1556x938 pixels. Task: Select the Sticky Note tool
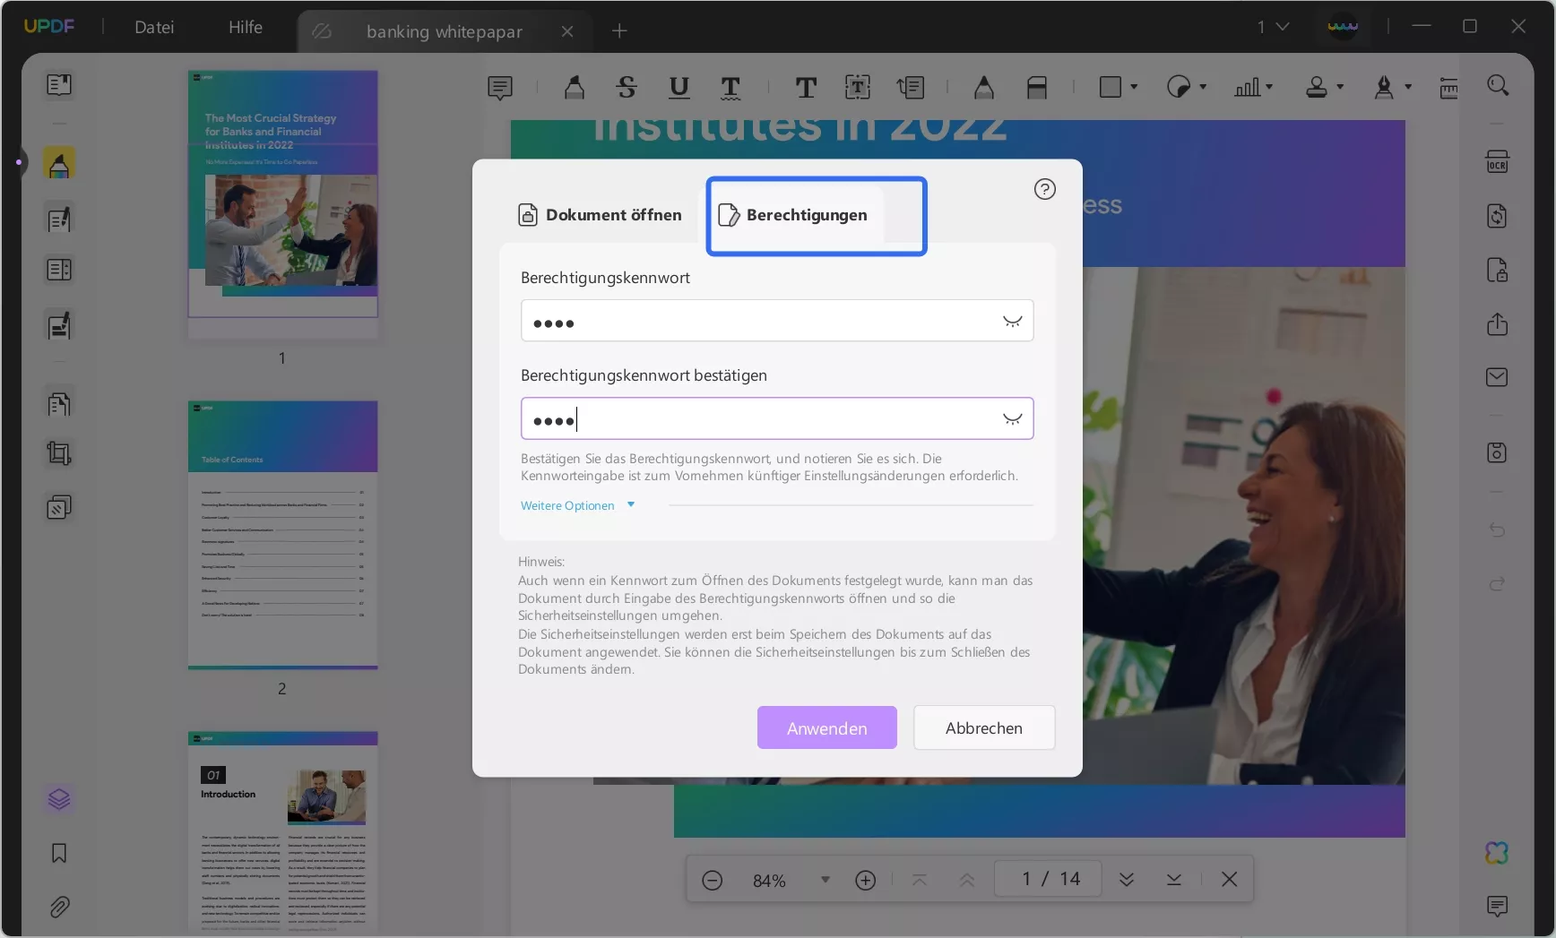pos(500,88)
